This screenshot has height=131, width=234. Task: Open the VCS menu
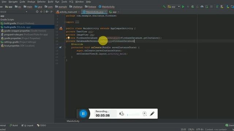pyautogui.click(x=71, y=2)
